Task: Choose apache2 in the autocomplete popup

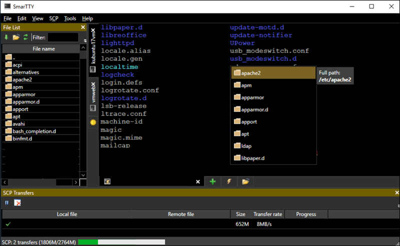Action: click(273, 73)
